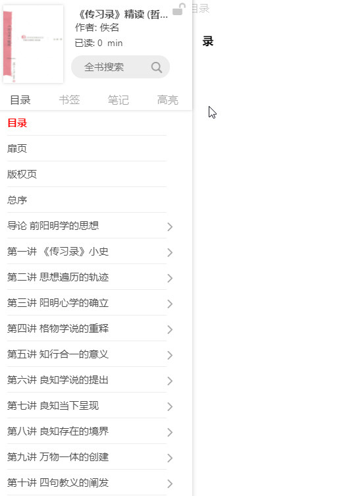The width and height of the screenshot is (343, 496).
Task: Select the 目录 tab
Action: pyautogui.click(x=20, y=100)
